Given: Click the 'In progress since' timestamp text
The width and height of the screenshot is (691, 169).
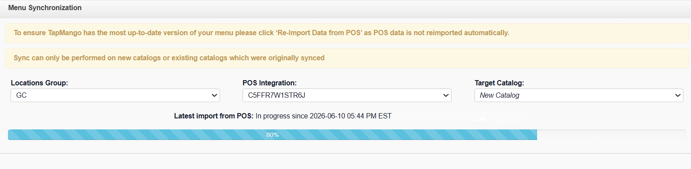Looking at the screenshot, I should click(324, 116).
